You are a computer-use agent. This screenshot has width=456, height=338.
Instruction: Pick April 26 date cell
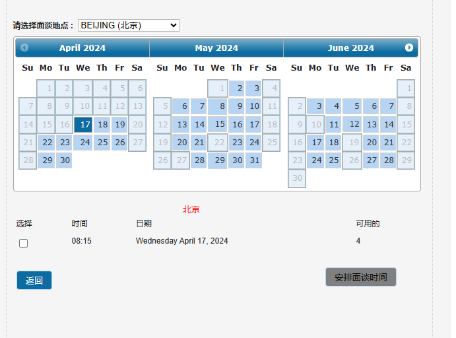[119, 142]
